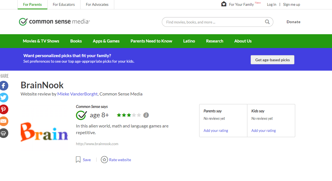Screen dimensions: 332x181
Task: Open Apps & Games menu
Action: click(106, 41)
